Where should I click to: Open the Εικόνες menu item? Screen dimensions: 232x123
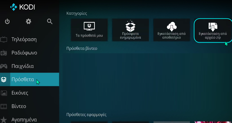coord(29,93)
